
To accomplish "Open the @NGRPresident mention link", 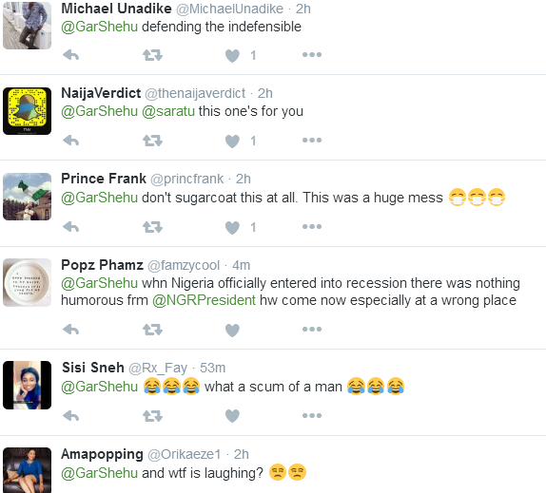I will coord(205,300).
